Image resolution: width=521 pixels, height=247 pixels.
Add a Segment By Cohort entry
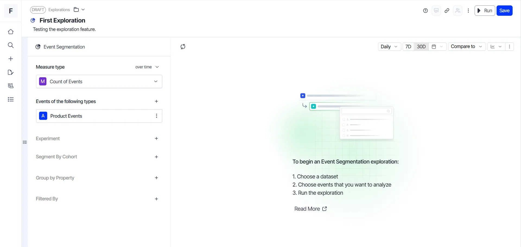[x=156, y=157]
